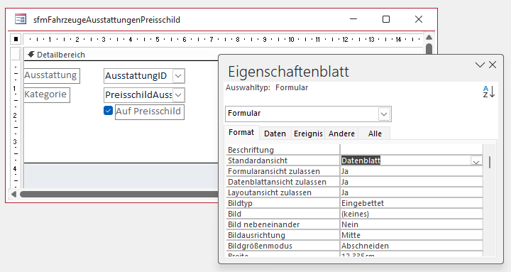
Task: Select the Detailbereich section bar
Action: pos(121,55)
